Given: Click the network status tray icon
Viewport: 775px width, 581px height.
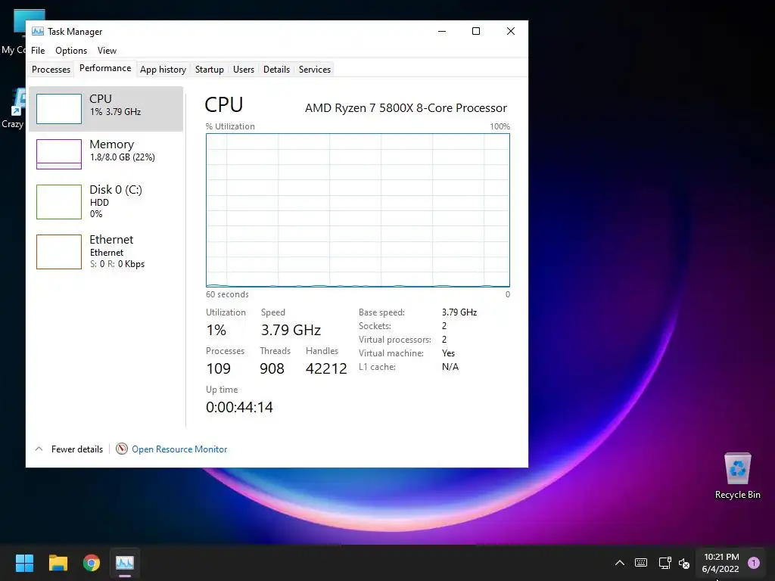Looking at the screenshot, I should 665,563.
